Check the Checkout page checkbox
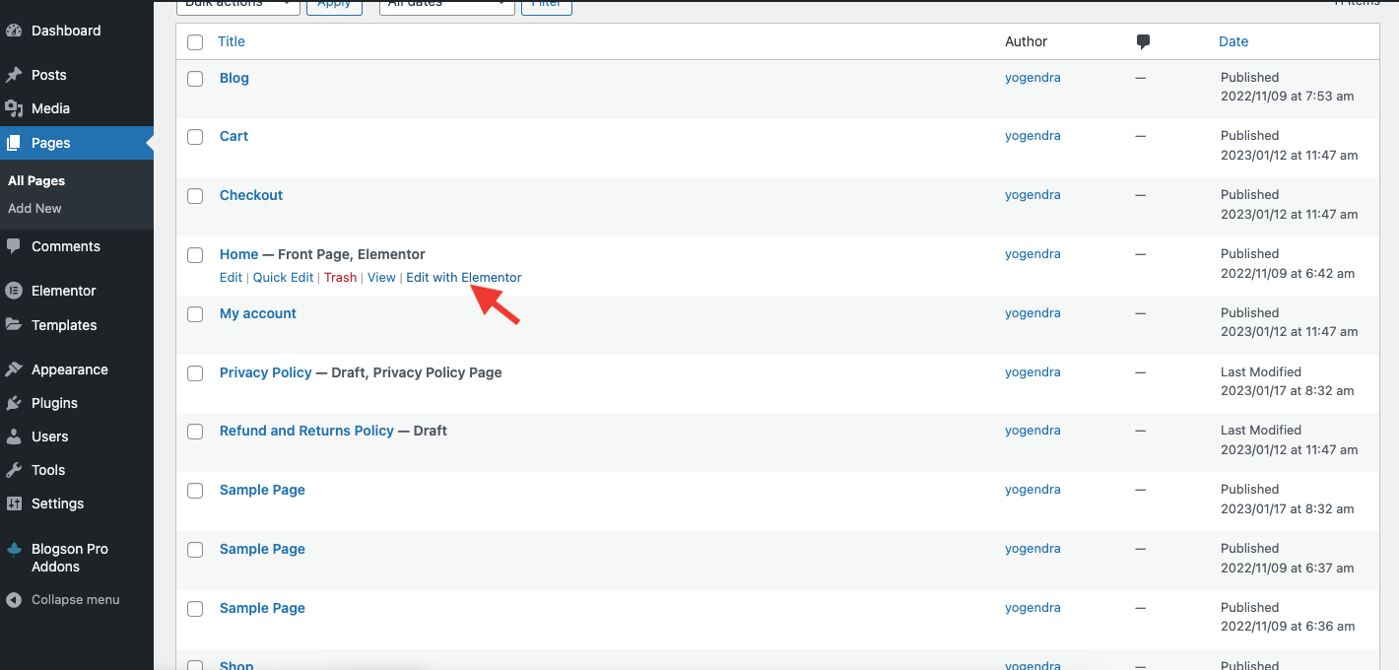1399x670 pixels. (x=195, y=196)
